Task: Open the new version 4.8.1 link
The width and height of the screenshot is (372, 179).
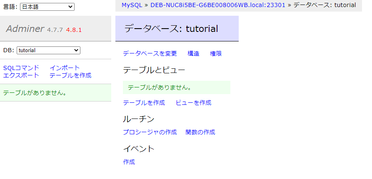Action: (x=74, y=30)
